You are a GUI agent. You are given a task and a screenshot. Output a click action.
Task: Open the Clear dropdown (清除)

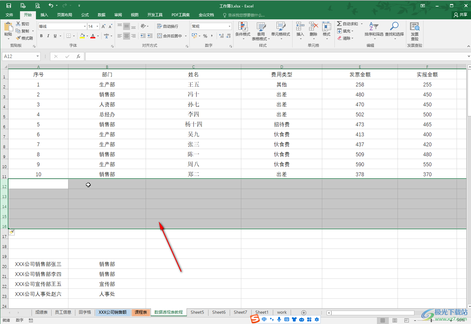pyautogui.click(x=345, y=38)
